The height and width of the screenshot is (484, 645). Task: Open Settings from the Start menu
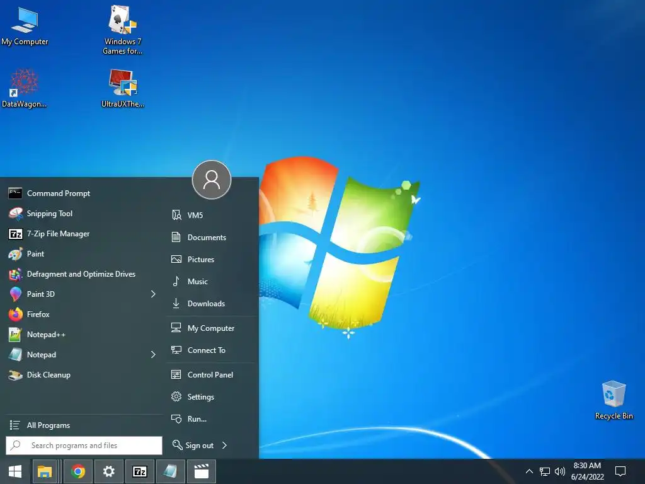pos(212,397)
